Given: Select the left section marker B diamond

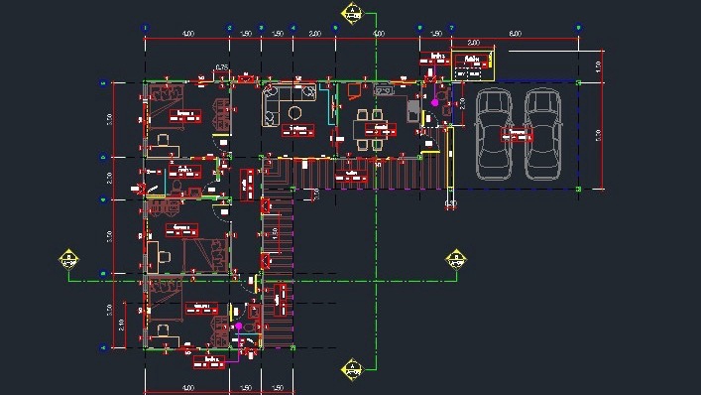Looking at the screenshot, I should 68,260.
